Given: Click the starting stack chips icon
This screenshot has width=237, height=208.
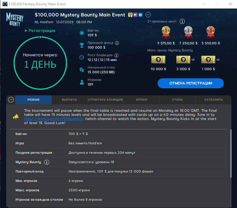Looking at the screenshot, I should (x=82, y=70).
